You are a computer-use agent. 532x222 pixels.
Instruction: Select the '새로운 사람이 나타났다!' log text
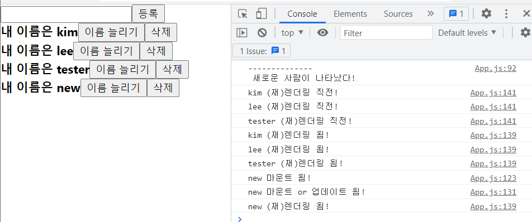(305, 78)
